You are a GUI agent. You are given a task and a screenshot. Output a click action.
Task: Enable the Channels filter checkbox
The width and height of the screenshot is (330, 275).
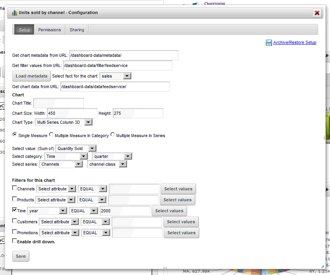point(14,188)
